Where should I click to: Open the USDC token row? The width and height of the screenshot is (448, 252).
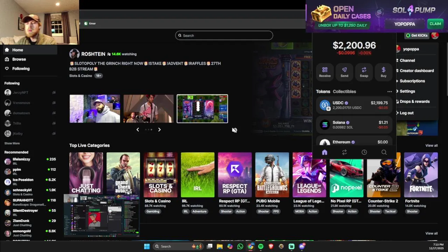354,105
